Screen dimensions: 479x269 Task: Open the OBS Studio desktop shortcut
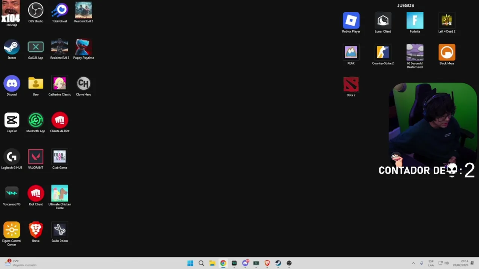click(x=36, y=13)
